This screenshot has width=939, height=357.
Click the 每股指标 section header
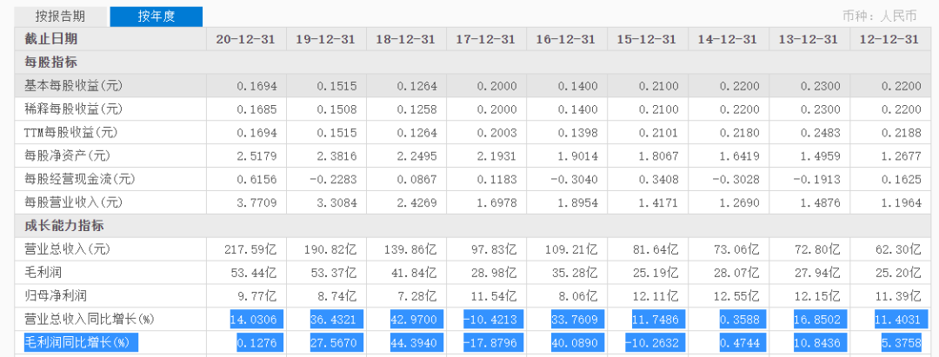(x=50, y=62)
